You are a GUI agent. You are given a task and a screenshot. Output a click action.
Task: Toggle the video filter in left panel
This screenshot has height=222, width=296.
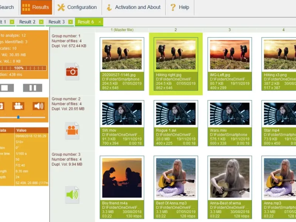(18, 106)
